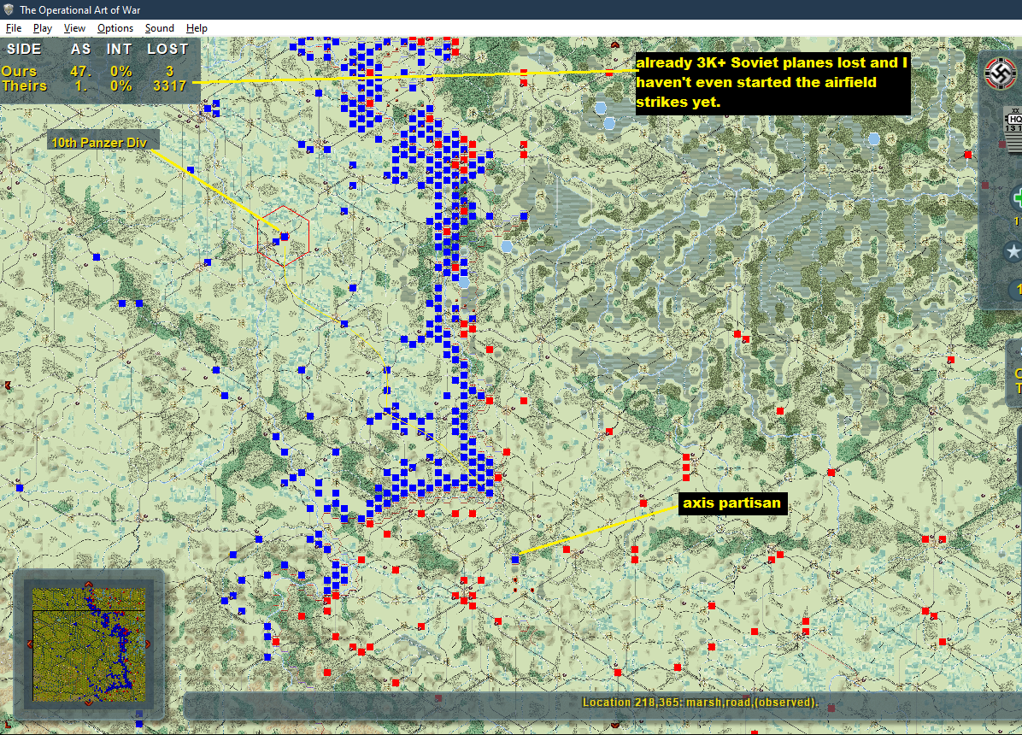Click the red scroll arrow at the main map's left edge
The image size is (1022, 735).
pyautogui.click(x=7, y=385)
